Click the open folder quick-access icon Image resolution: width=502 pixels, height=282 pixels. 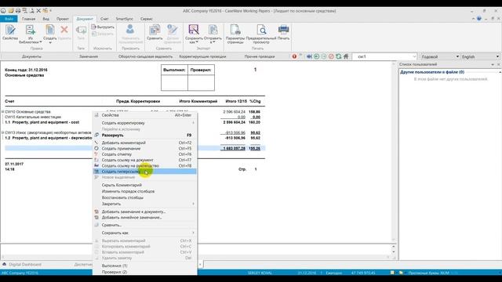click(11, 10)
